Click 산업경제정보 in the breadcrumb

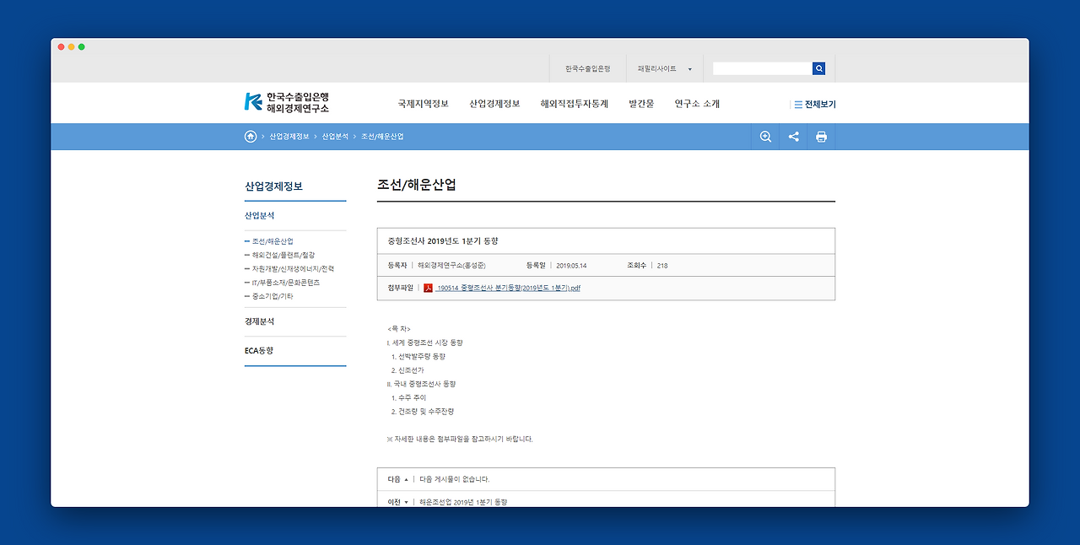[x=289, y=137]
